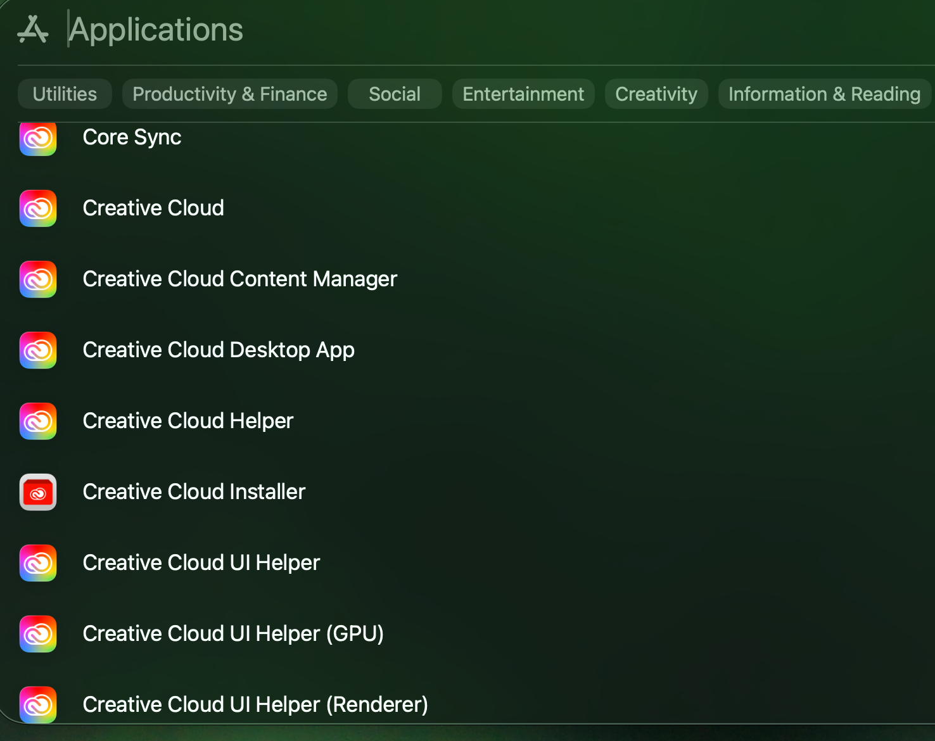Click the Creative Cloud Content Manager icon
This screenshot has width=935, height=741.
pos(38,279)
